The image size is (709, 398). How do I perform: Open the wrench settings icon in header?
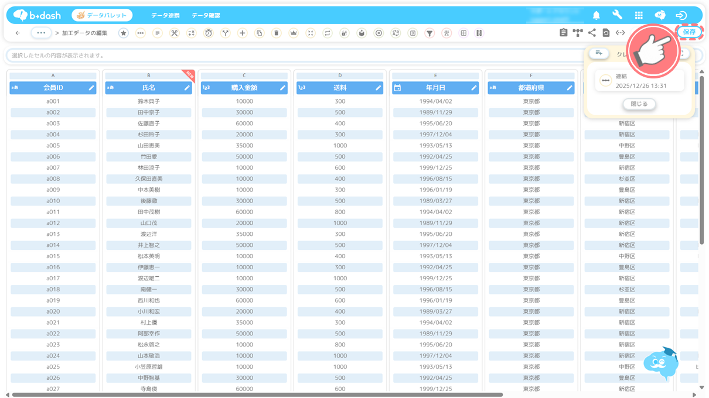617,15
